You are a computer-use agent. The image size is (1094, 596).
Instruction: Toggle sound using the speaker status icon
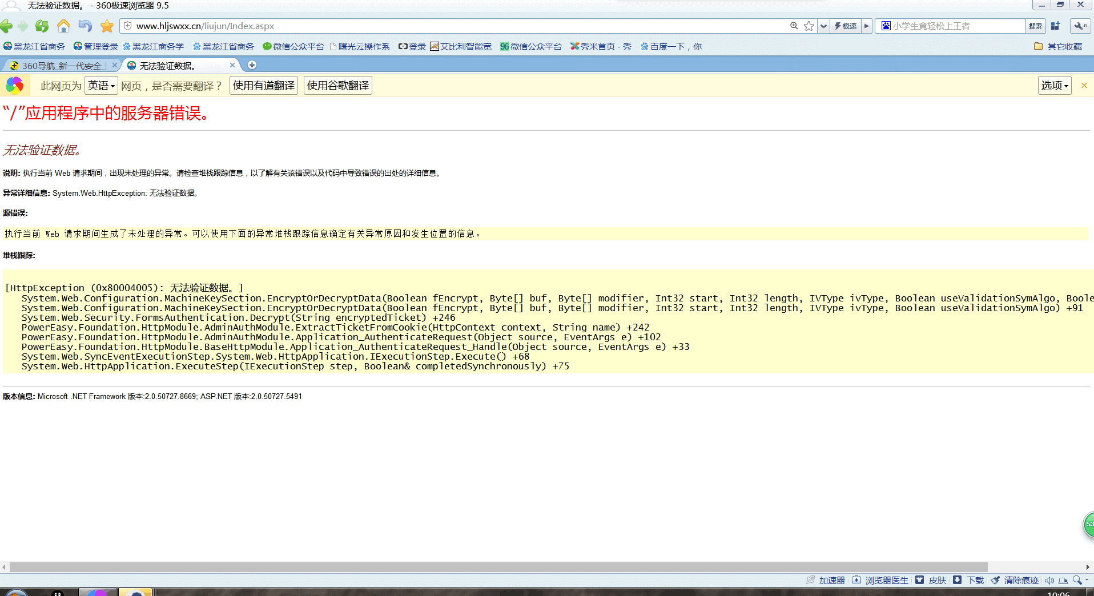(x=1049, y=581)
